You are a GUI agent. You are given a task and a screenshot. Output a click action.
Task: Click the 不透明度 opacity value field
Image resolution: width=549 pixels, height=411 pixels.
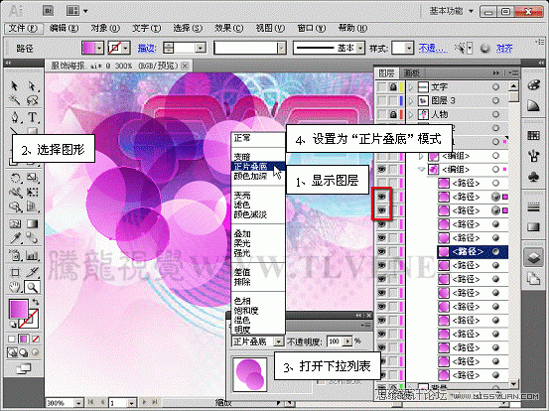(x=335, y=341)
